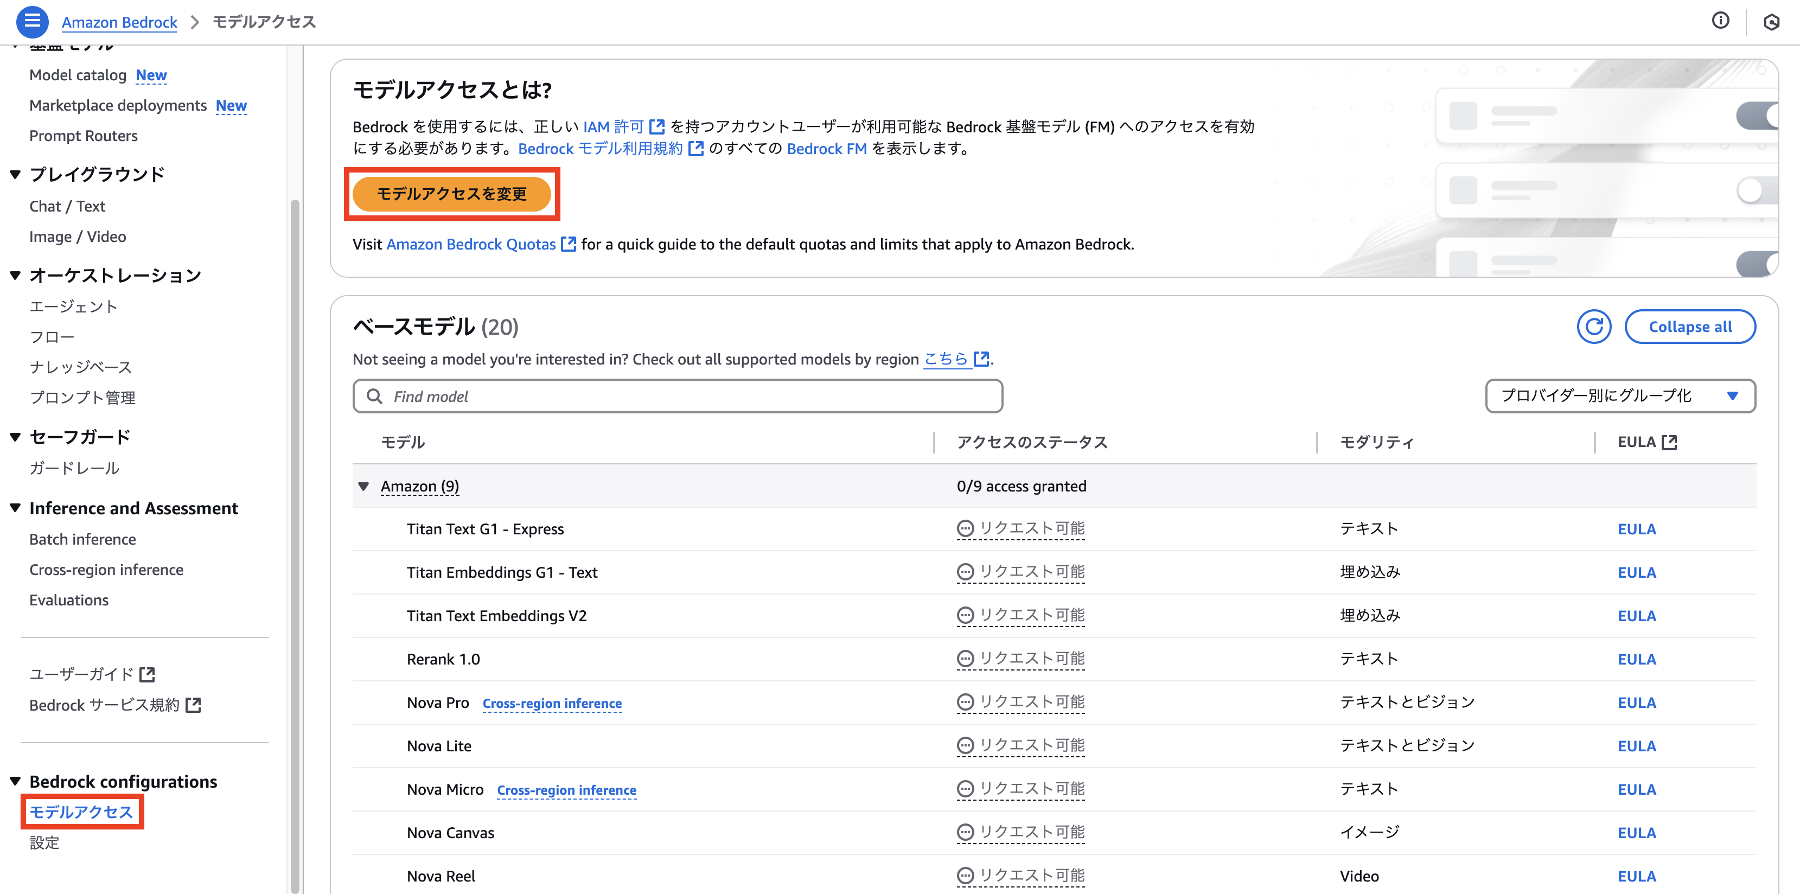Collapse the Bedrock configurations section
This screenshot has width=1800, height=894.
pos(15,782)
